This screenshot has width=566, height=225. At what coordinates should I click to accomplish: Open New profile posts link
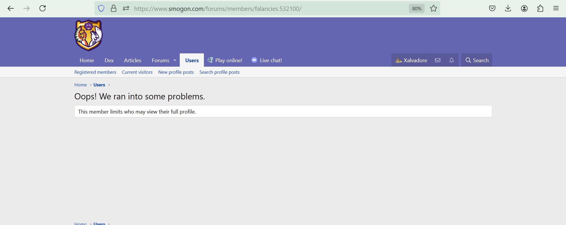coord(176,72)
